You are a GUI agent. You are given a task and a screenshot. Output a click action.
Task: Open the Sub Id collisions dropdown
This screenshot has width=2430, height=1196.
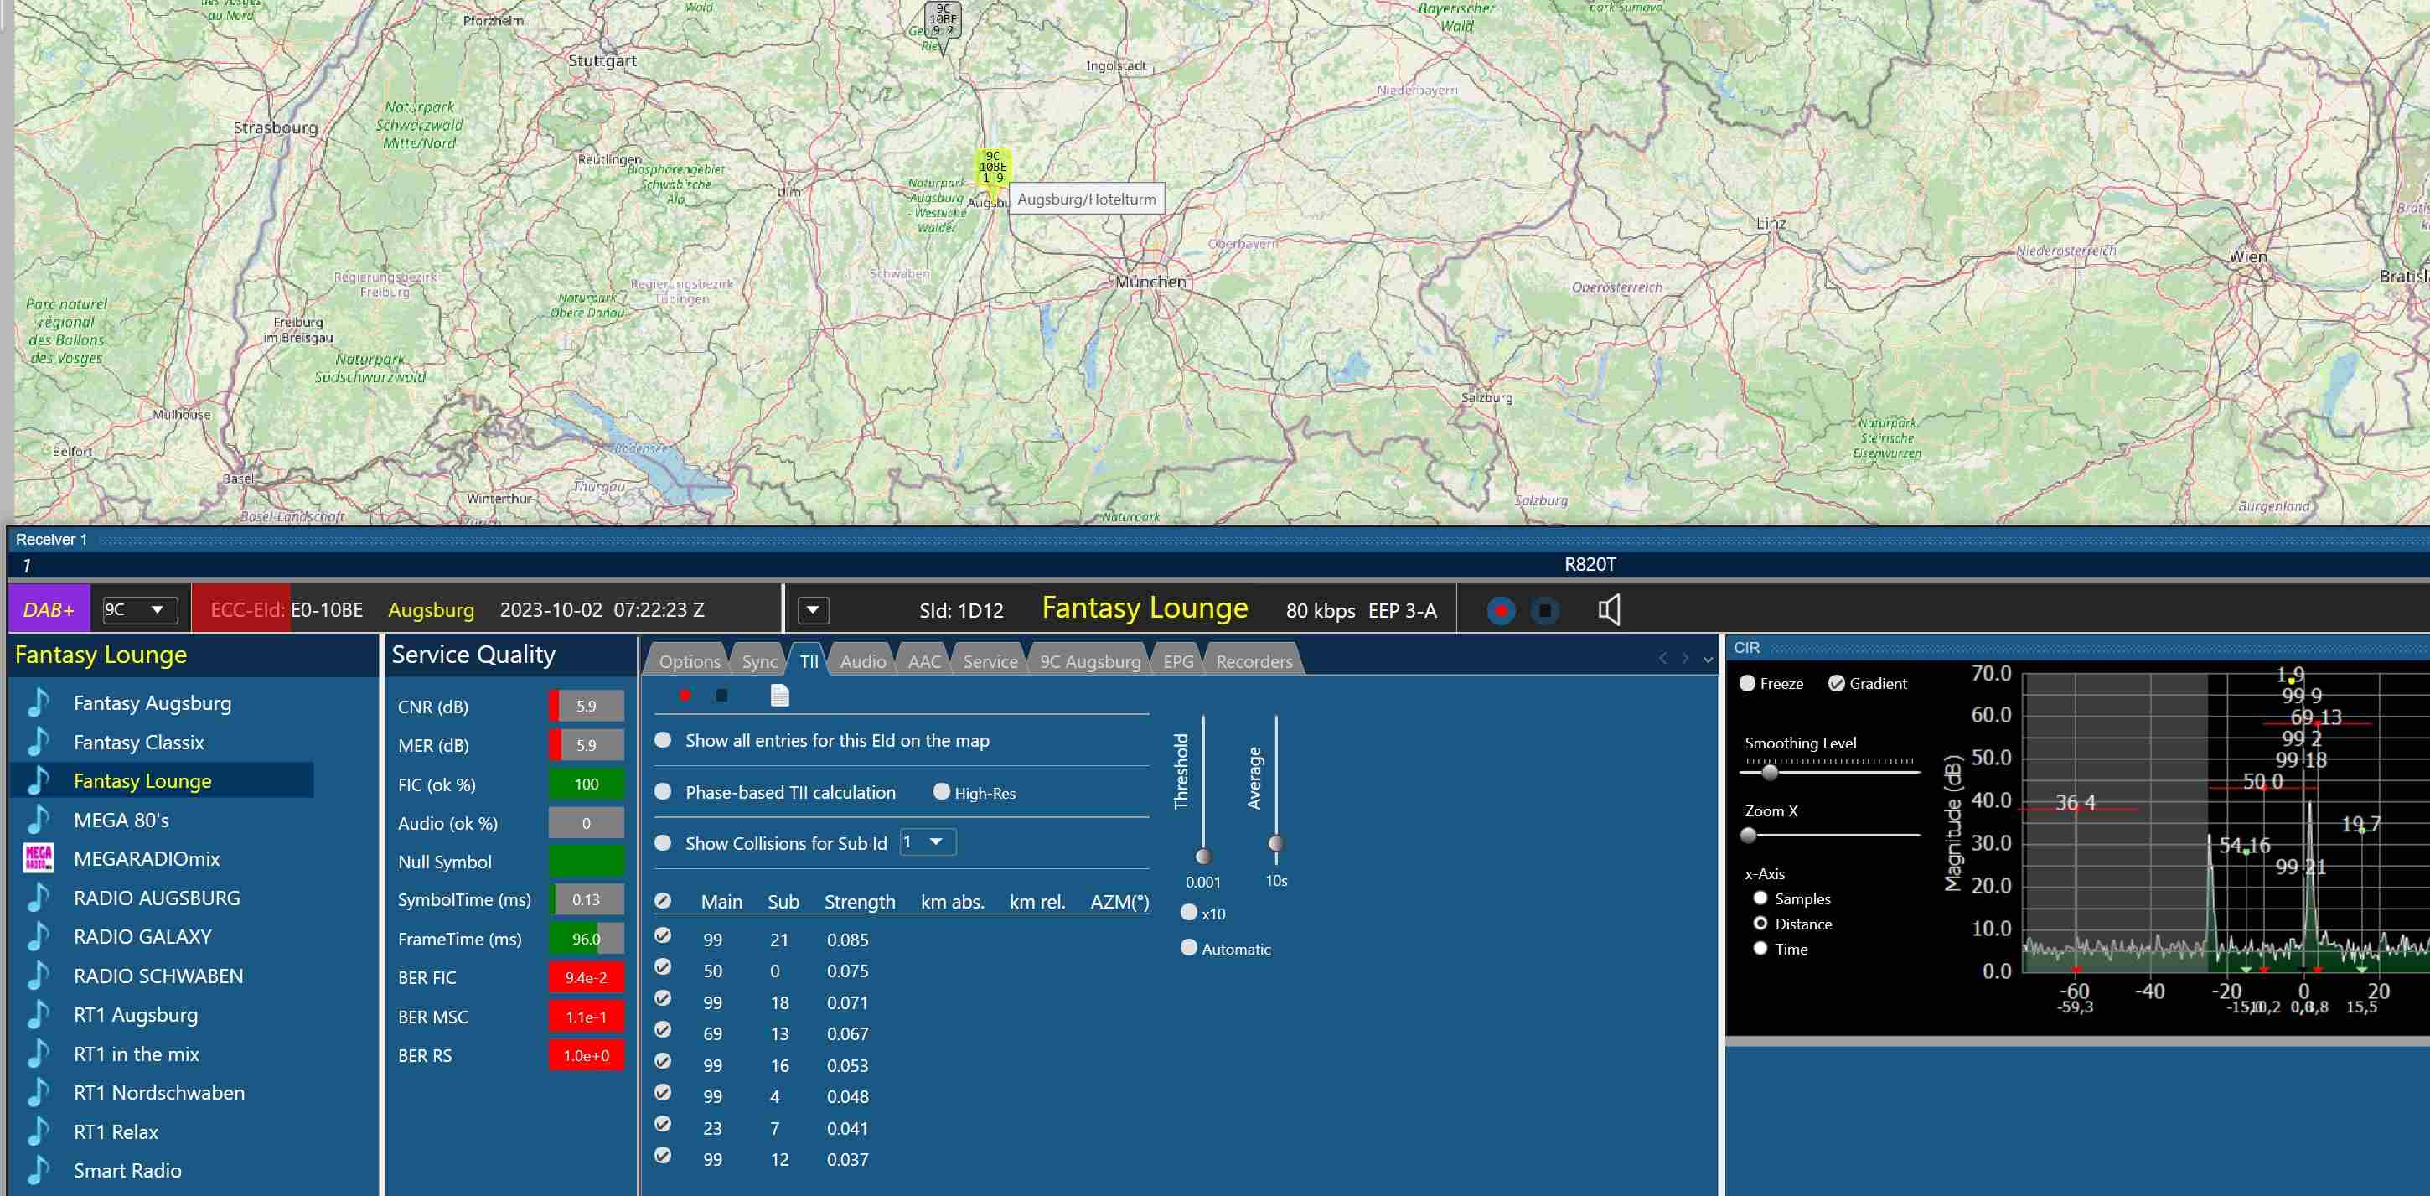(x=928, y=842)
